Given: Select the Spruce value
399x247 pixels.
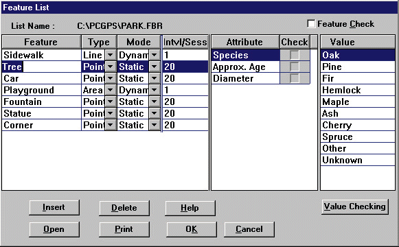Looking at the screenshot, I should click(x=358, y=137).
